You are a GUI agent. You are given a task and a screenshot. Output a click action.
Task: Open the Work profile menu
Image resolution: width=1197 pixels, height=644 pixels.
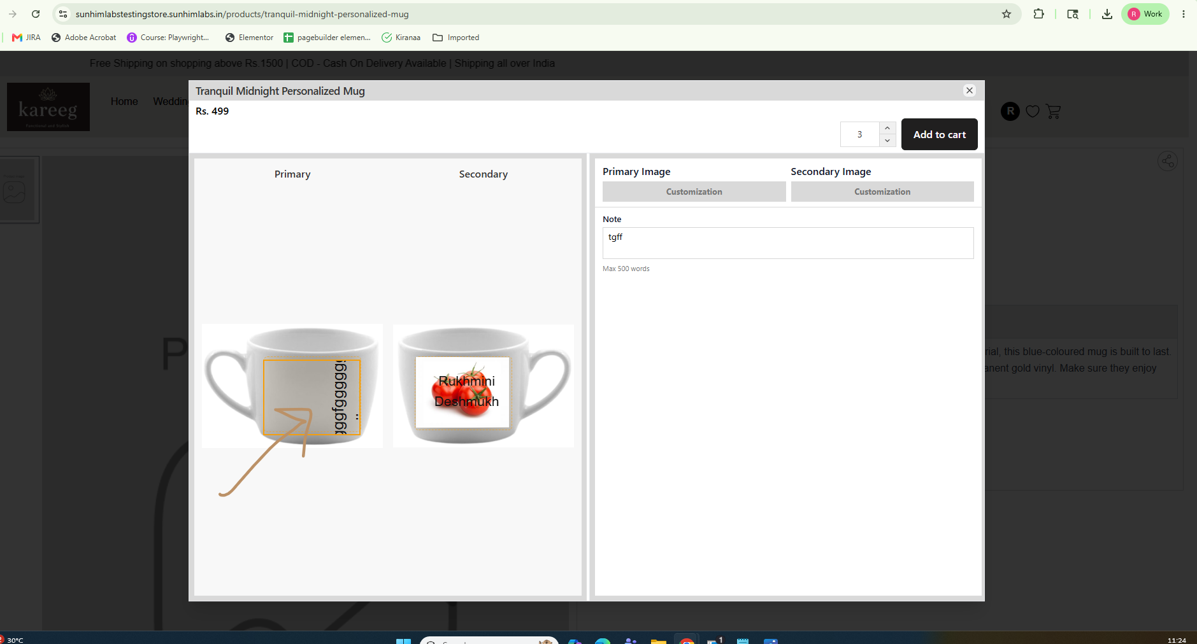coord(1145,14)
